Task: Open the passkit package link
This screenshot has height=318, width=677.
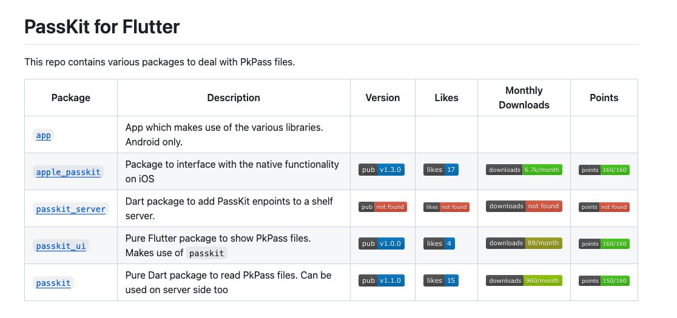Action: coord(53,283)
